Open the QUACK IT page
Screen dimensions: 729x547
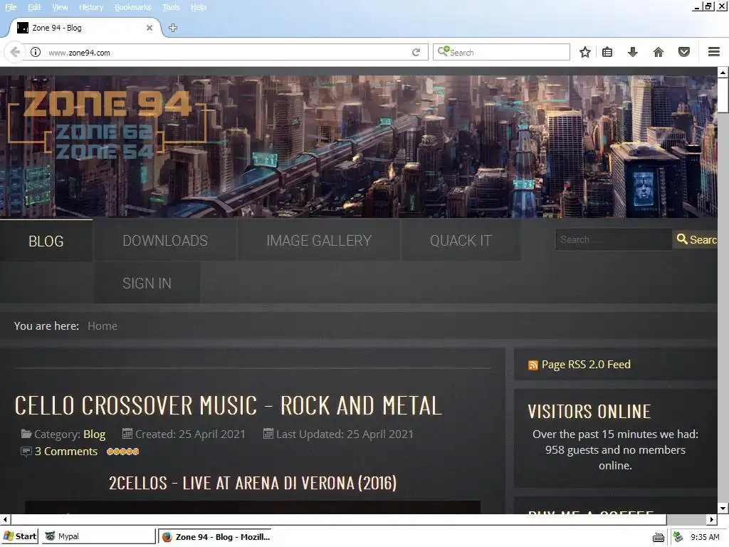coord(461,241)
